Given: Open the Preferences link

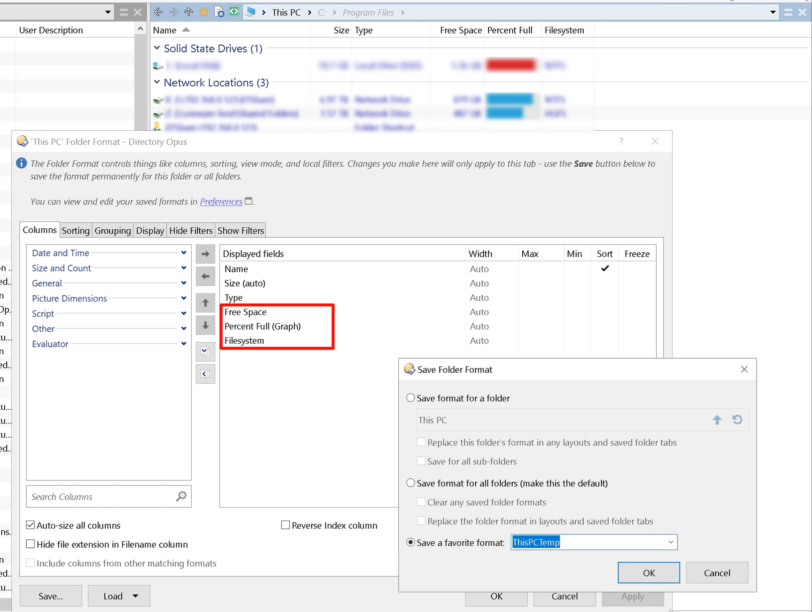Looking at the screenshot, I should point(221,202).
